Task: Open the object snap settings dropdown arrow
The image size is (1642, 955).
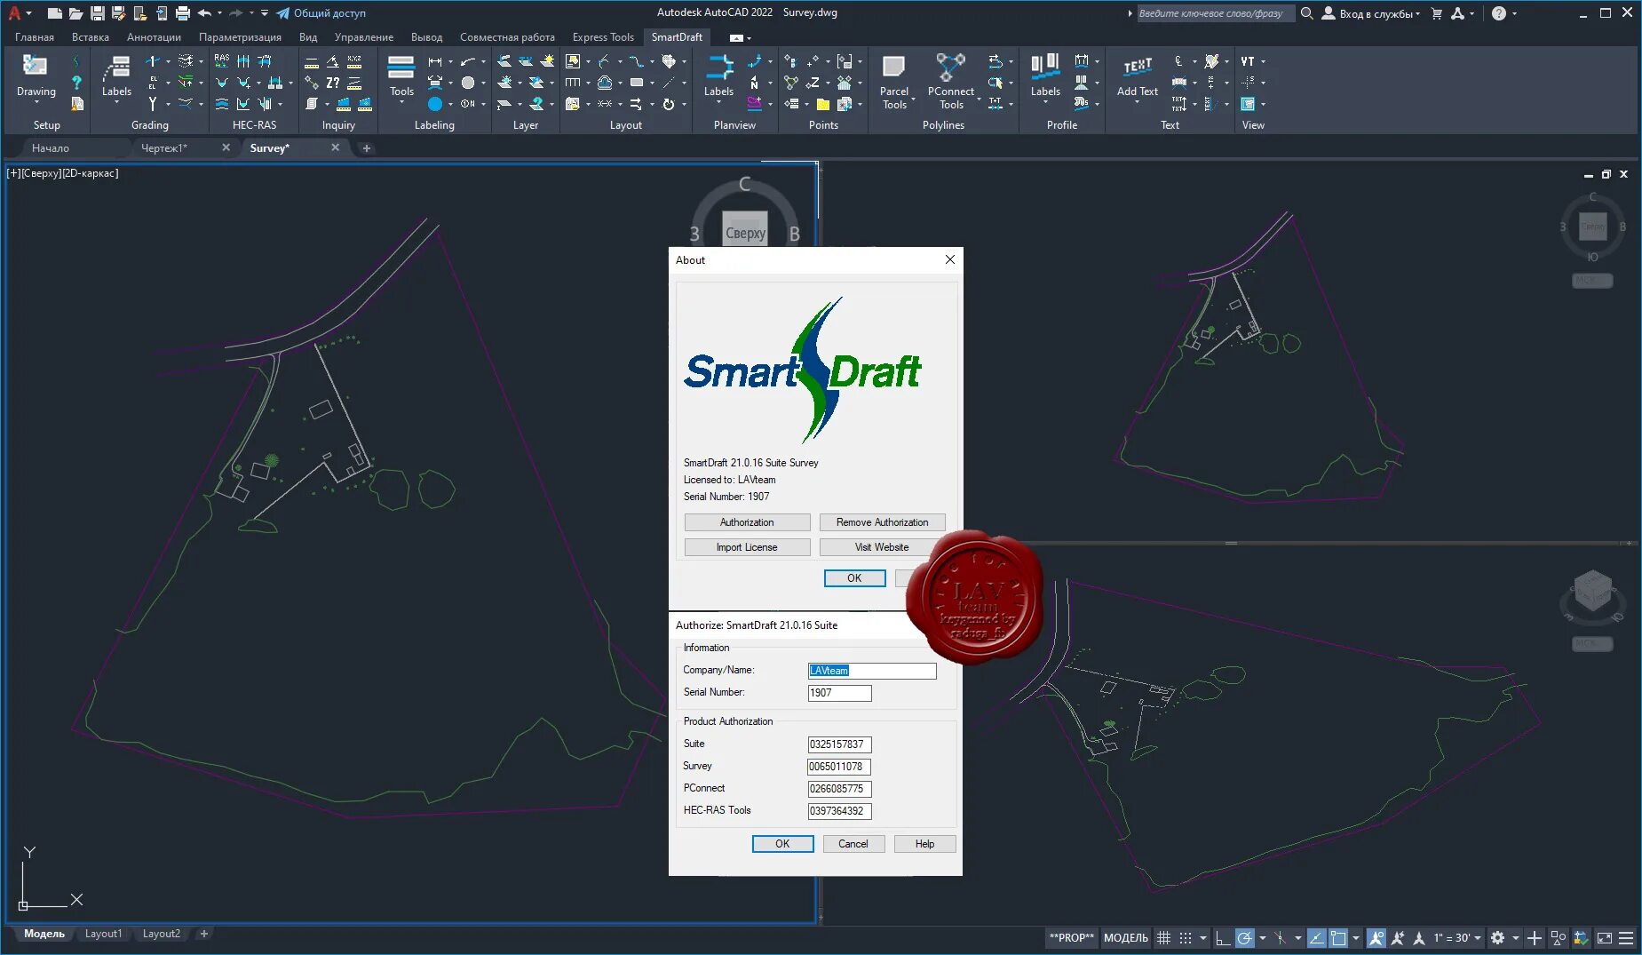Action: [1356, 938]
